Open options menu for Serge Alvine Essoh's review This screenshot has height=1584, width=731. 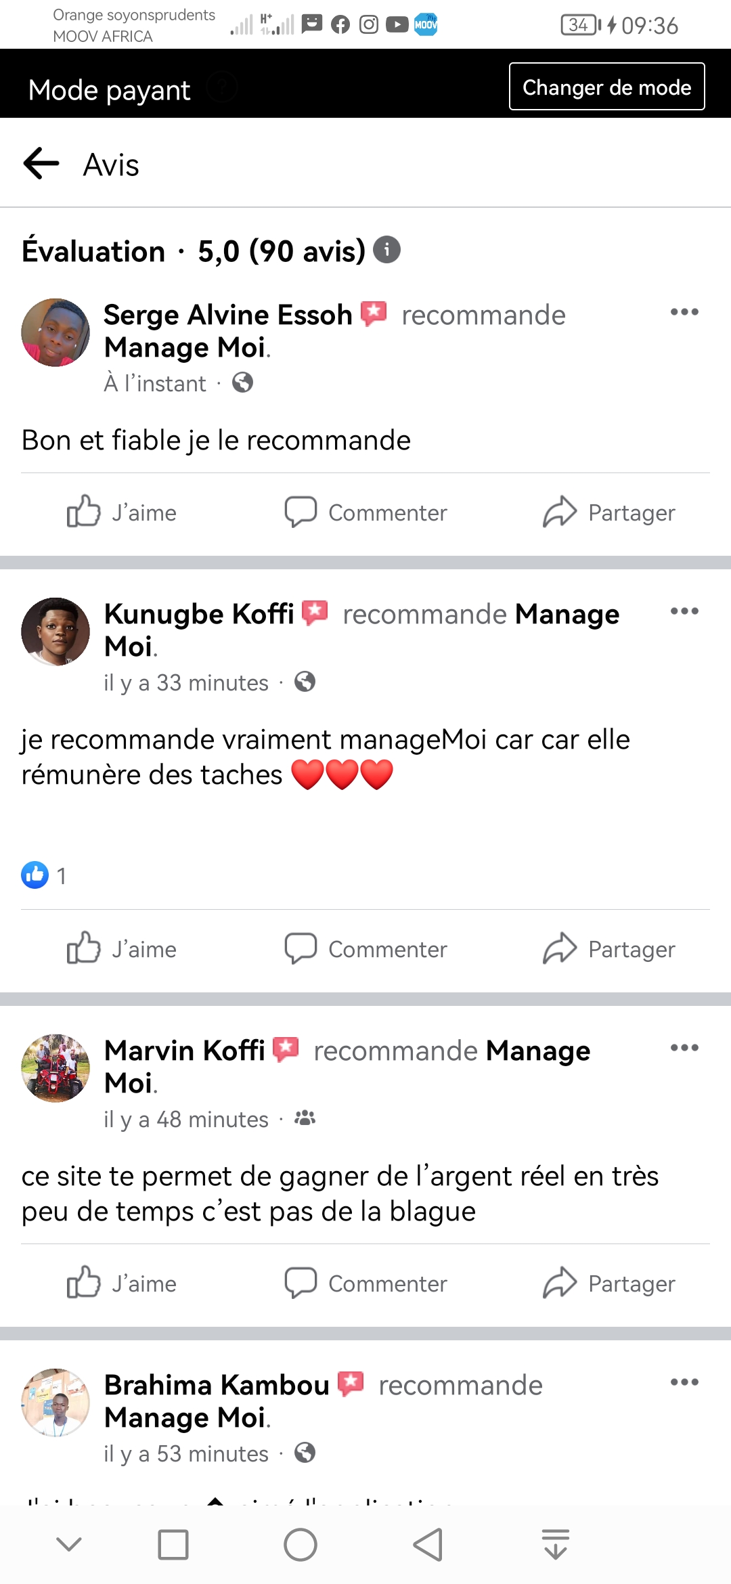tap(684, 312)
